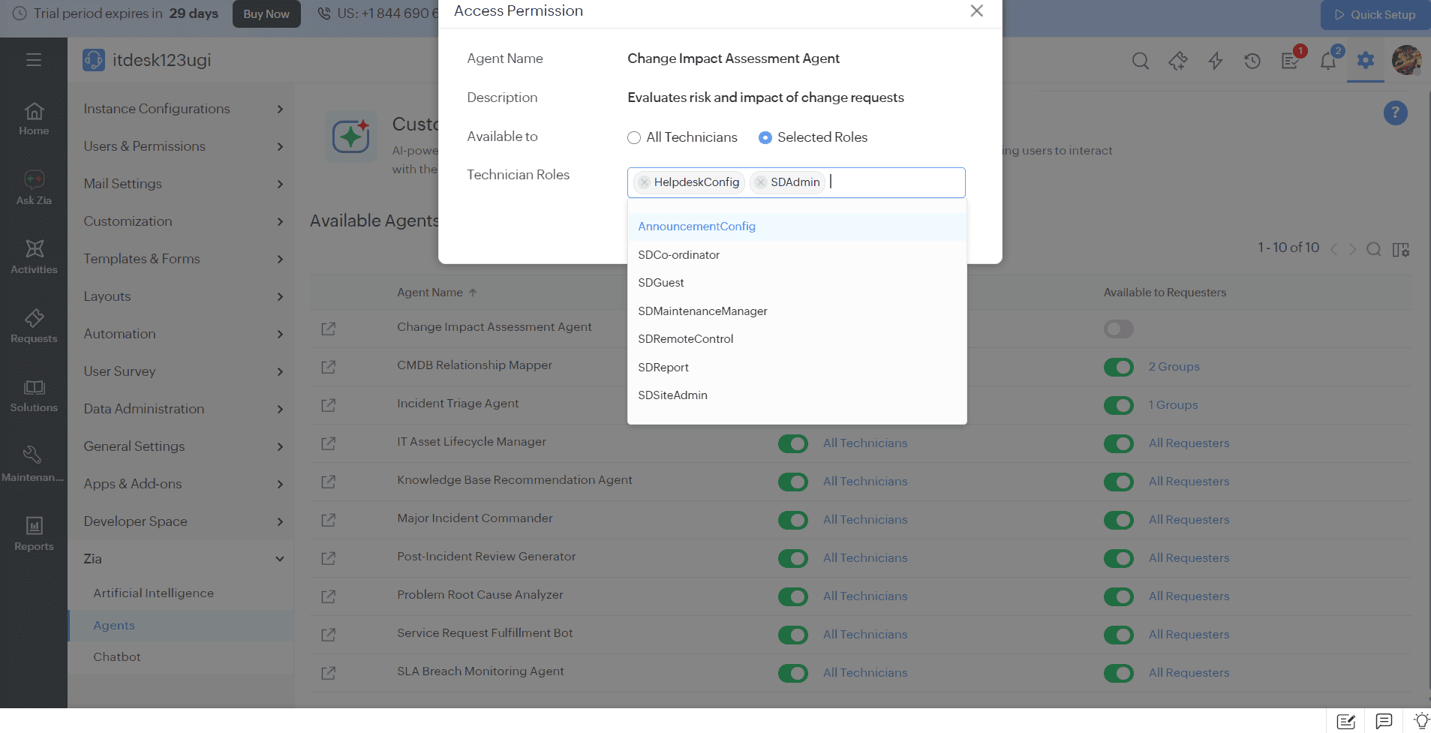This screenshot has width=1431, height=733.
Task: Open the Home sidebar icon
Action: click(34, 119)
